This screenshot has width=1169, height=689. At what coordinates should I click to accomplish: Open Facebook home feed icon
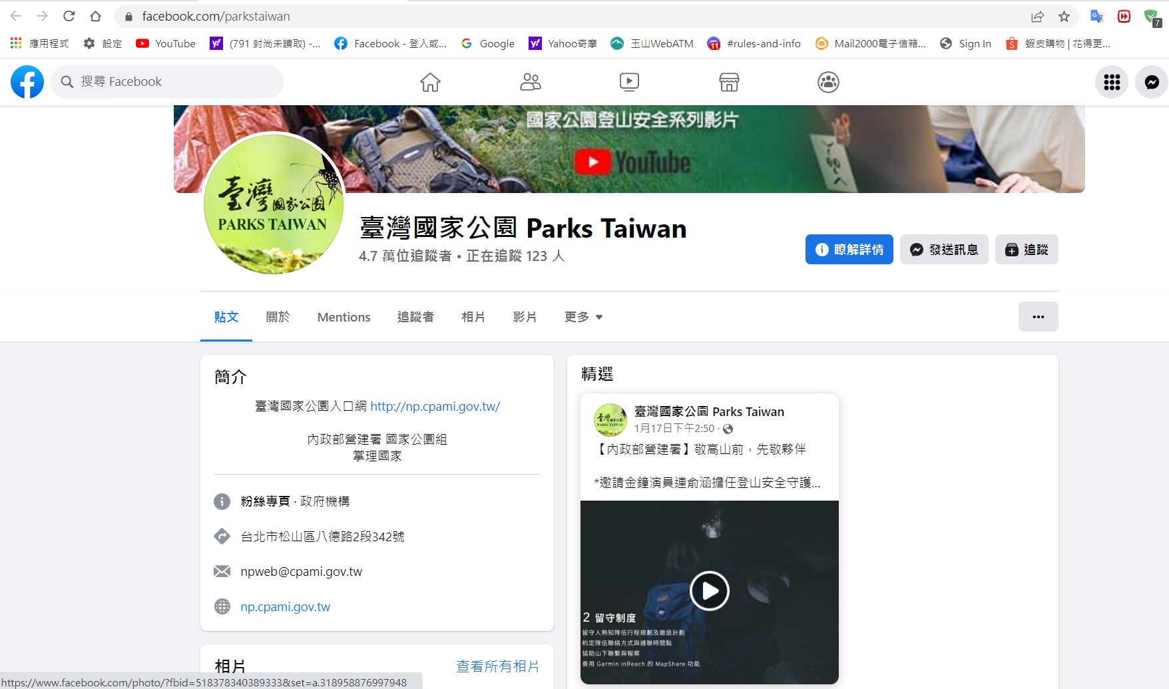pos(430,82)
